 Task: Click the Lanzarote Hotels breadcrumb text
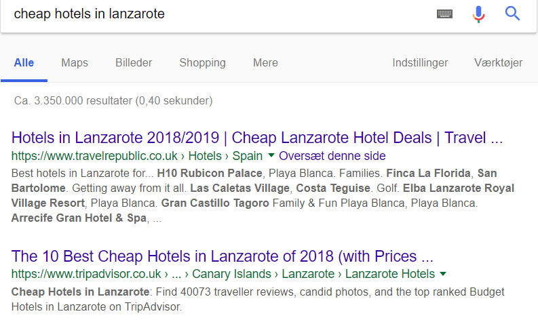[x=390, y=274]
